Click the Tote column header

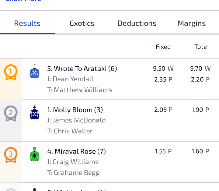click(x=200, y=47)
